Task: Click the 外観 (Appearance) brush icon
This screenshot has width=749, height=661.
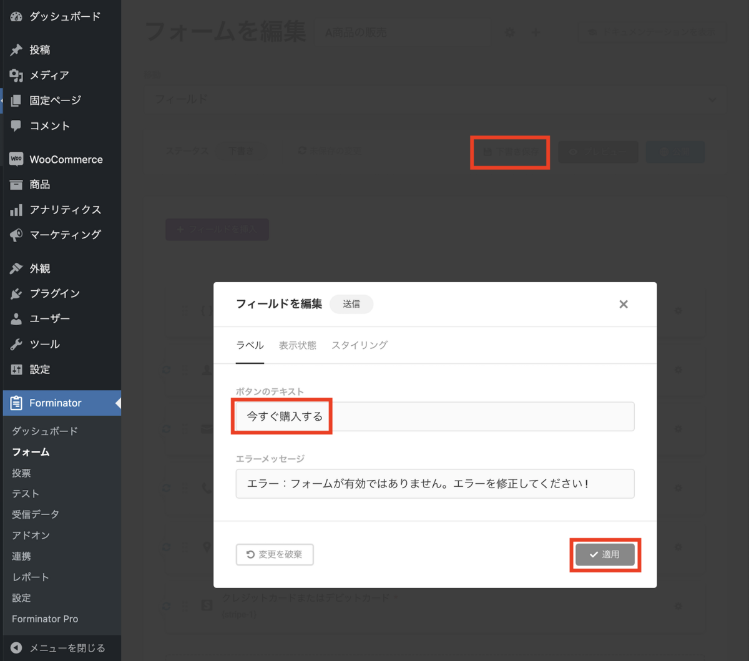Action: click(x=16, y=268)
